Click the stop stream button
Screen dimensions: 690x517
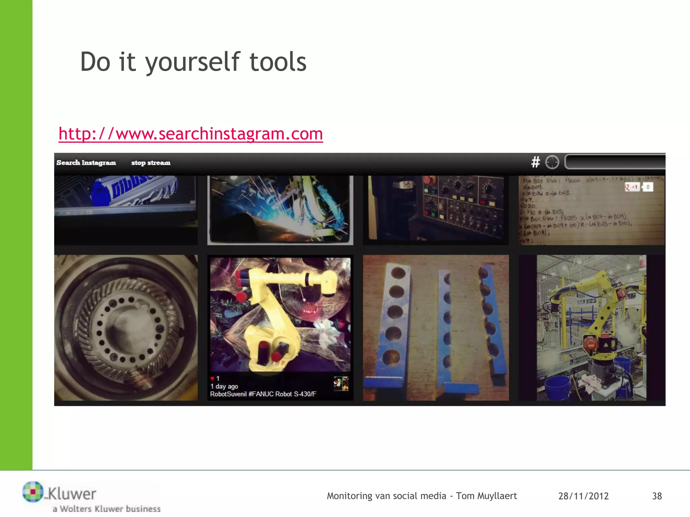[x=151, y=163]
